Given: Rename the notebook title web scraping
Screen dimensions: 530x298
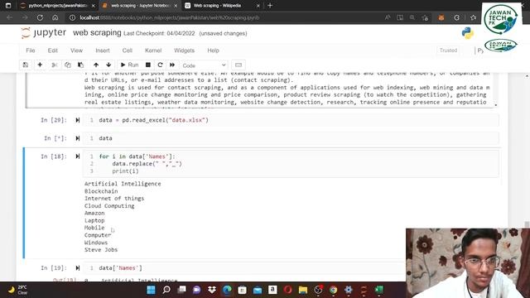Looking at the screenshot, I should [97, 33].
